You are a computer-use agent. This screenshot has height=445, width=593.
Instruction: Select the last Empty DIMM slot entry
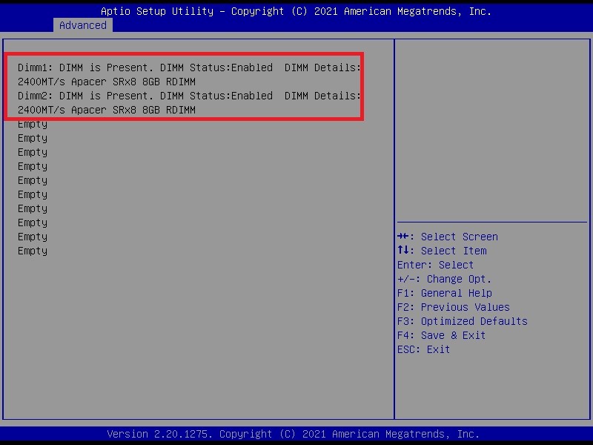(x=33, y=251)
